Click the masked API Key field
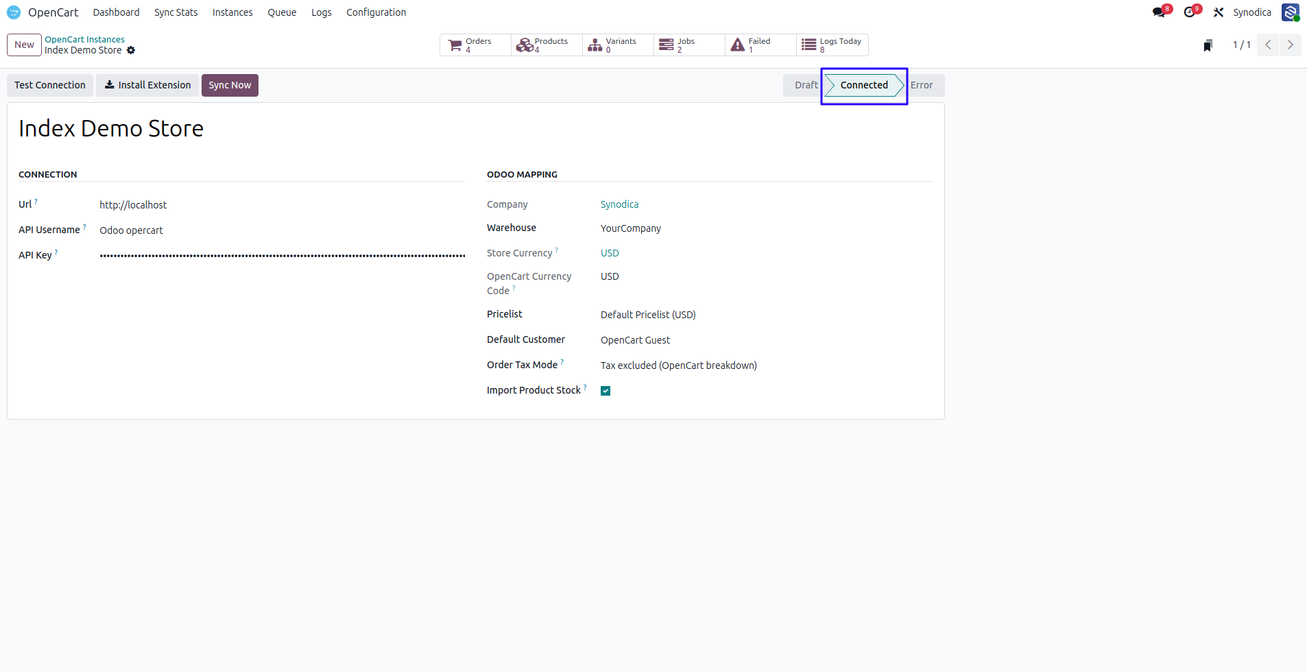Image resolution: width=1307 pixels, height=672 pixels. tap(282, 256)
